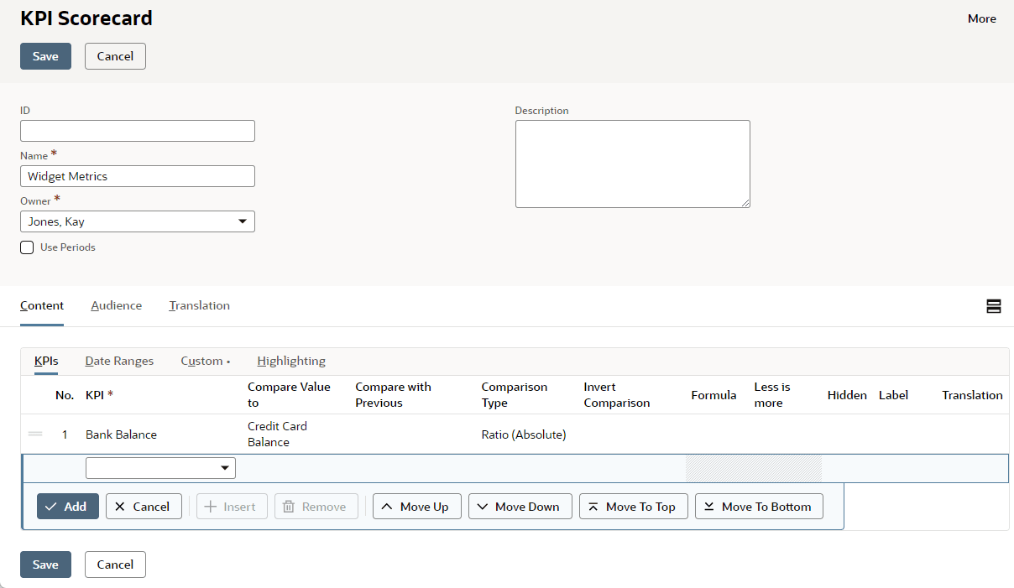This screenshot has height=588, width=1014.
Task: Click the Credit Card Balance cell
Action: click(278, 434)
